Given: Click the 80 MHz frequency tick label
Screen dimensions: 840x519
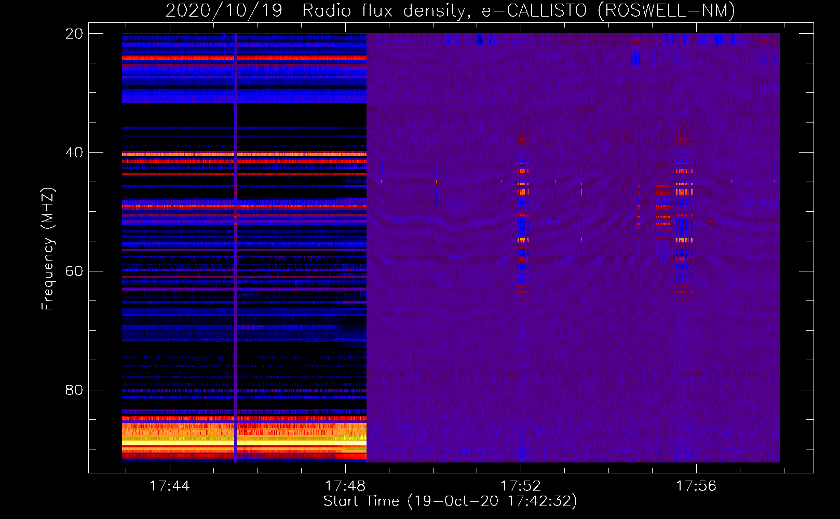Looking at the screenshot, I should point(74,390).
